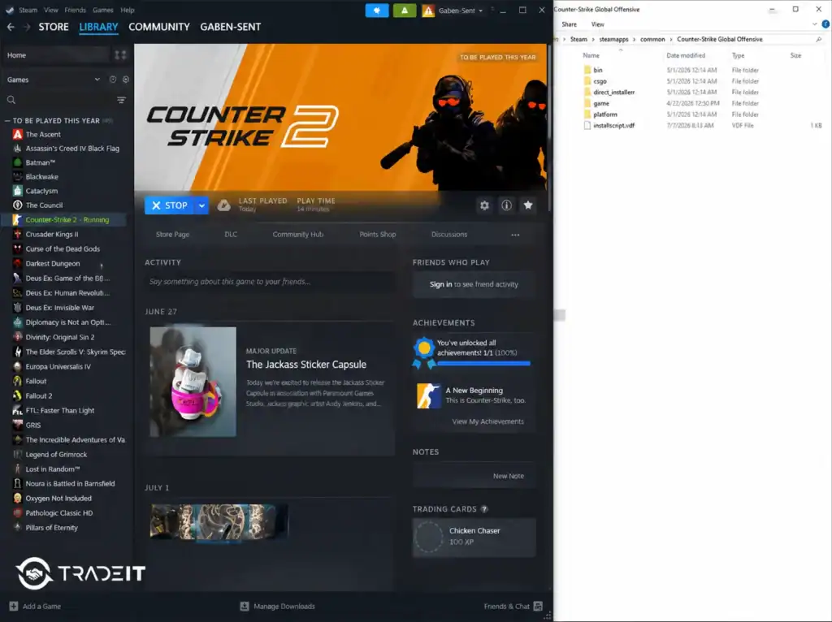Open the Games menu in menu bar
This screenshot has height=622, width=832.
pyautogui.click(x=103, y=10)
